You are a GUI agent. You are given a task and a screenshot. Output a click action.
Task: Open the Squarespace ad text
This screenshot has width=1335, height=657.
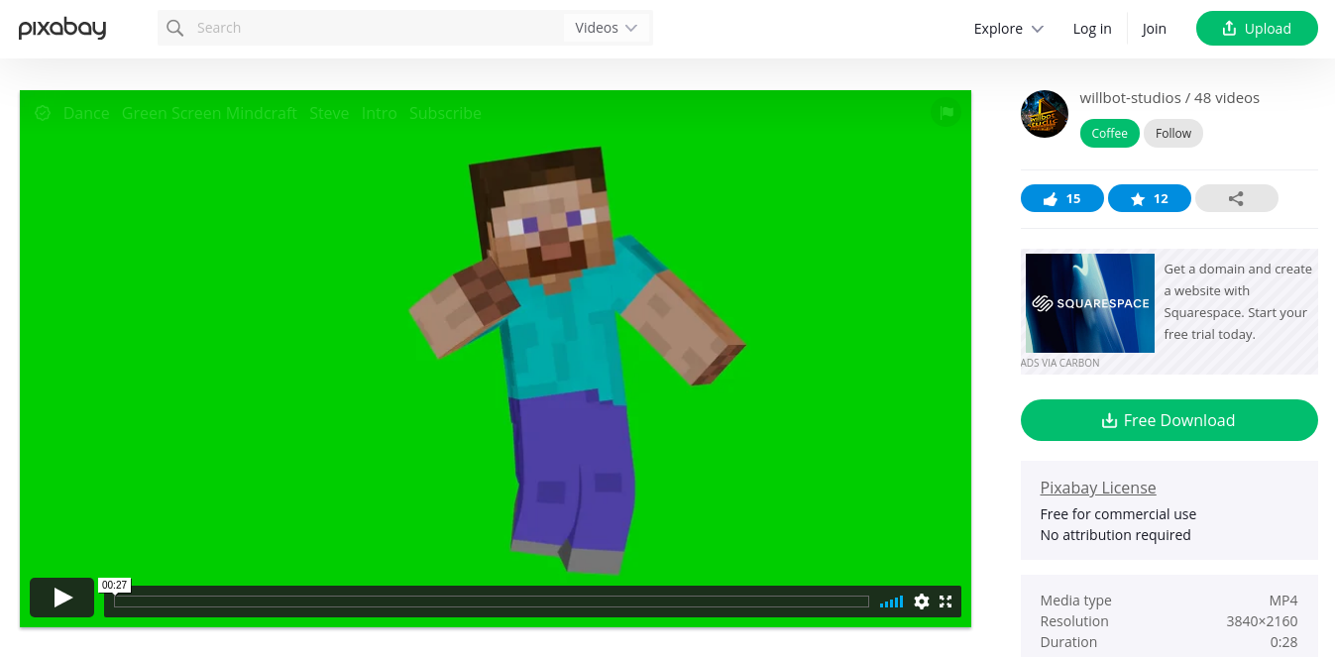pyautogui.click(x=1238, y=301)
